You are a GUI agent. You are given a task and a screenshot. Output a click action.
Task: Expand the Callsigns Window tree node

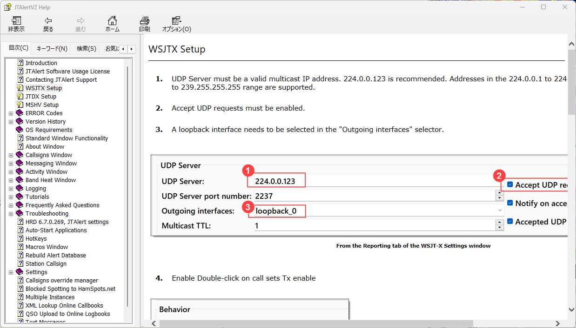(x=11, y=155)
